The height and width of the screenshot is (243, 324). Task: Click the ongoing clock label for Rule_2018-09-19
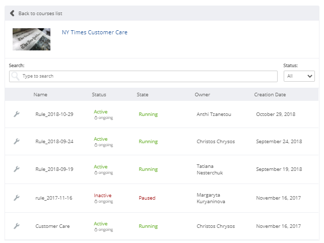point(103,173)
